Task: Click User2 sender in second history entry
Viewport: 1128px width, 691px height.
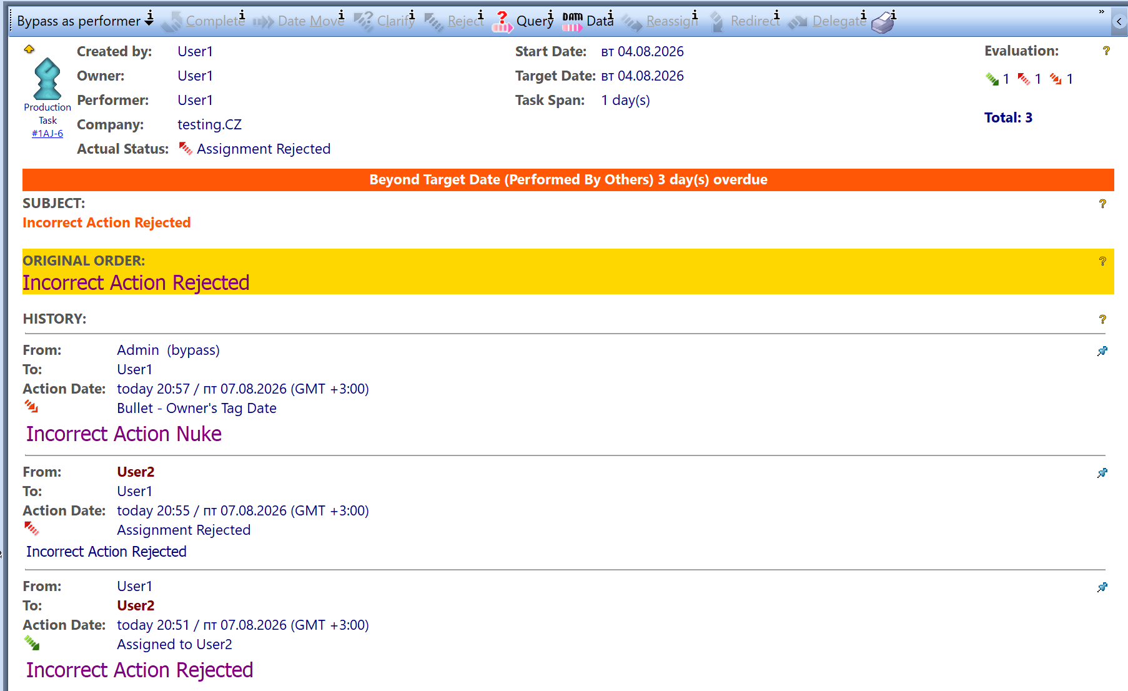Action: coord(136,472)
